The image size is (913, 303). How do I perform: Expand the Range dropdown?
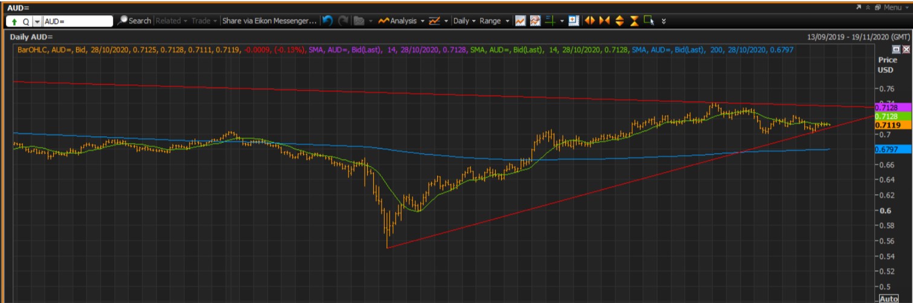(x=495, y=21)
